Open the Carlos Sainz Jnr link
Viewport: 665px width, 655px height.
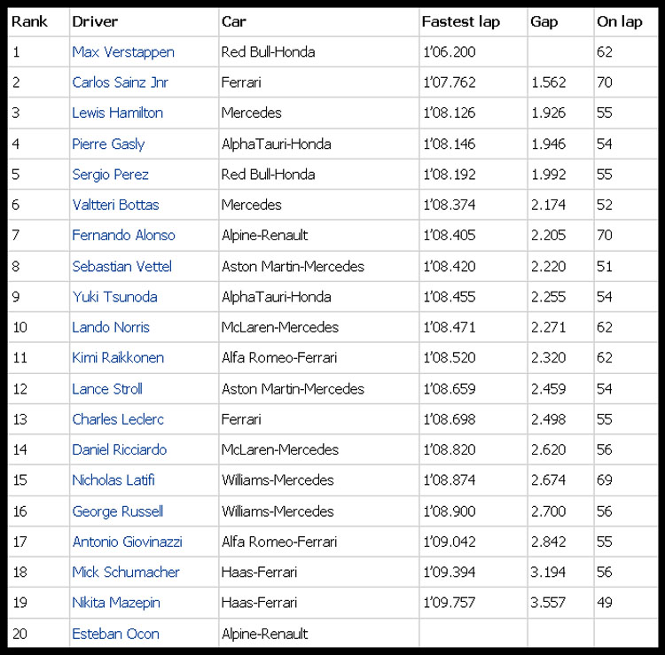(120, 82)
